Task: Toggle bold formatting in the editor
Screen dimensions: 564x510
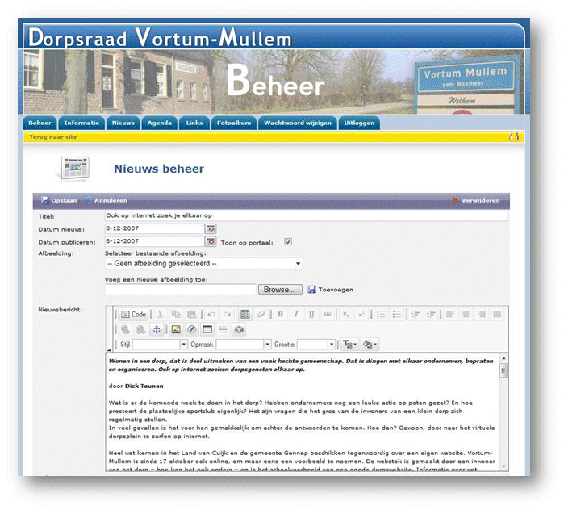Action: tap(281, 314)
